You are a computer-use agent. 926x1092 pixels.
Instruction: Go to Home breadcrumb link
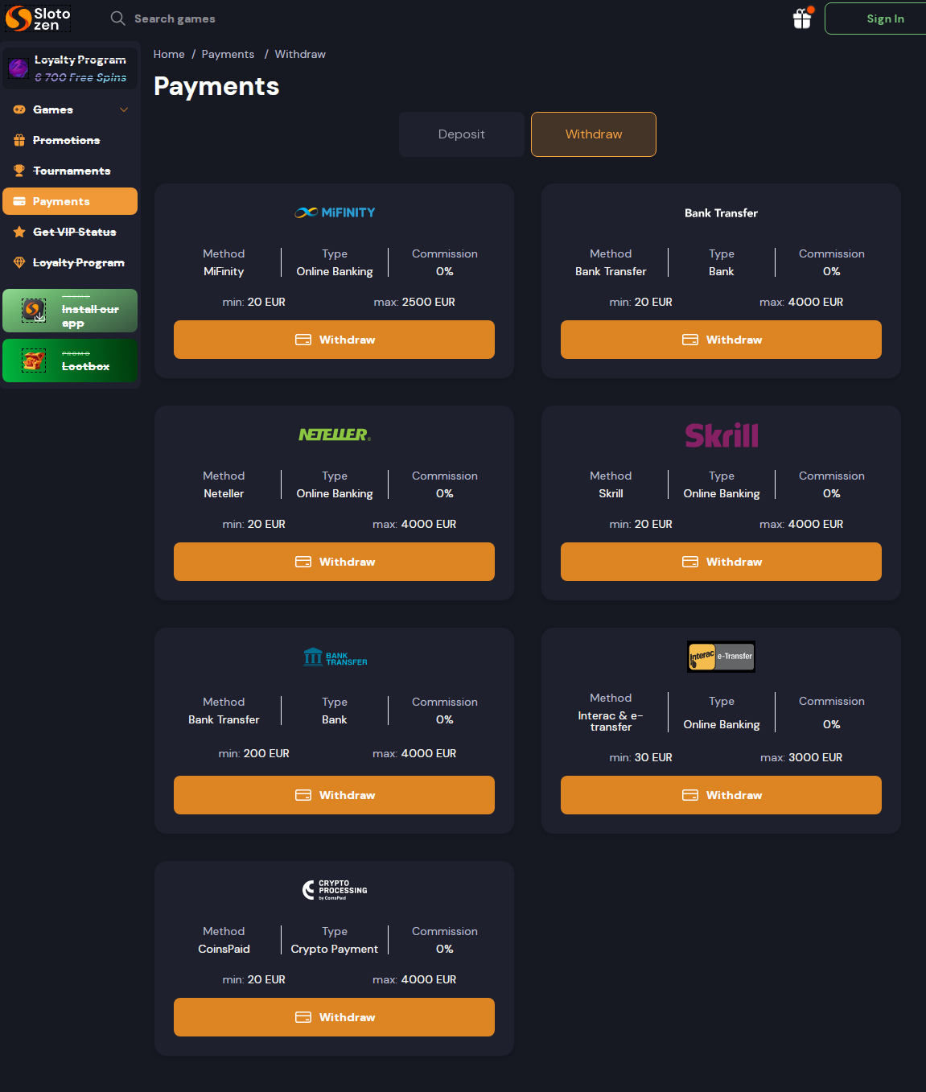[169, 54]
